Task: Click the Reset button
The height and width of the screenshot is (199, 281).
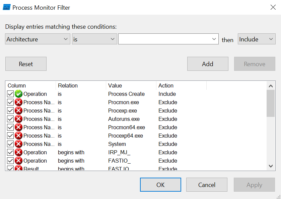Action: click(26, 64)
